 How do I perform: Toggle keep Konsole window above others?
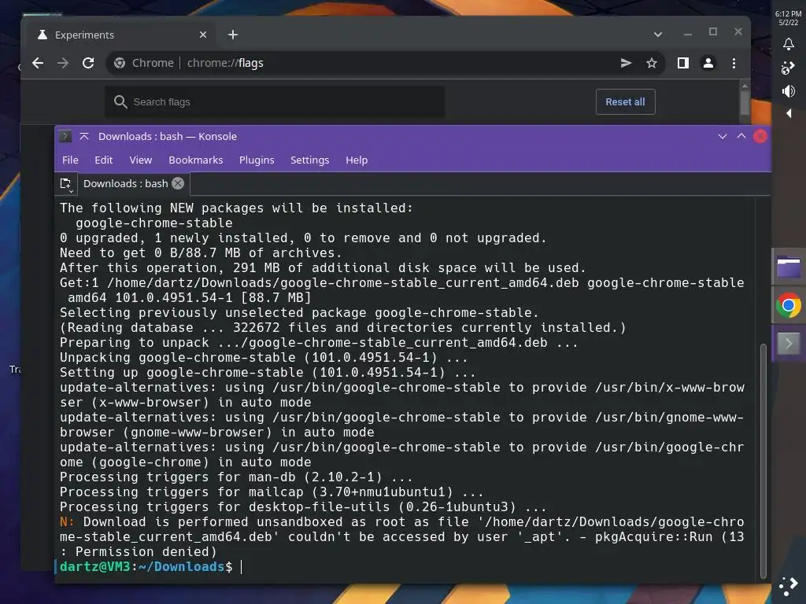[x=84, y=136]
